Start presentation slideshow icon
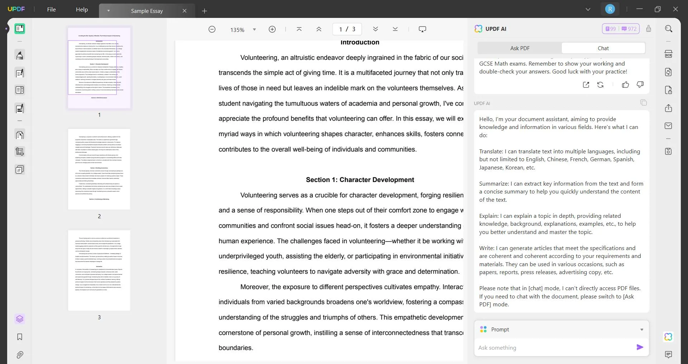This screenshot has width=688, height=364. tap(422, 29)
